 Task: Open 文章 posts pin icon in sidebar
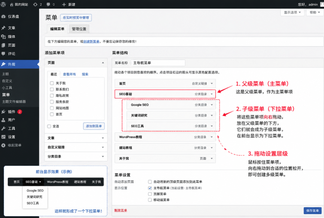tap(3, 28)
